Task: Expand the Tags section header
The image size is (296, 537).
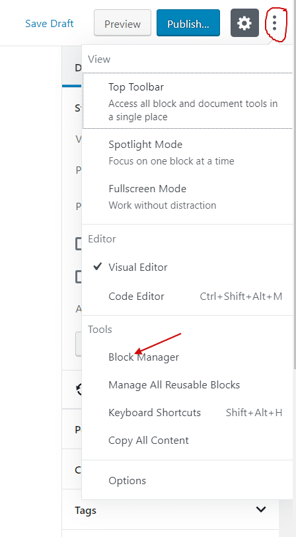Action: (x=170, y=510)
